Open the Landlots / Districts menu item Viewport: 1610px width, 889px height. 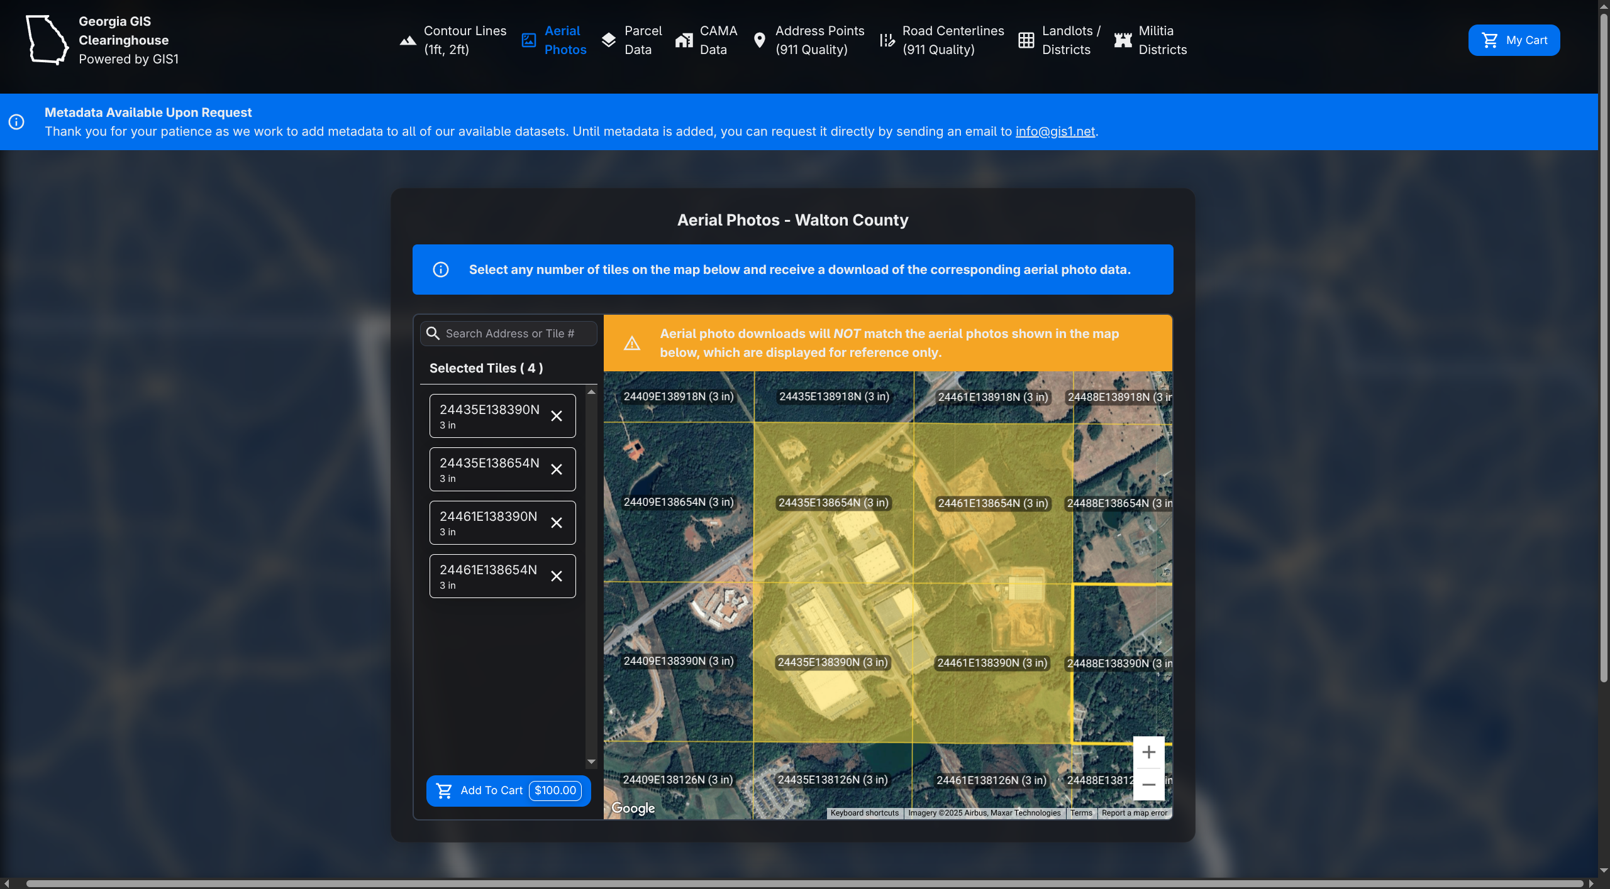point(1070,40)
